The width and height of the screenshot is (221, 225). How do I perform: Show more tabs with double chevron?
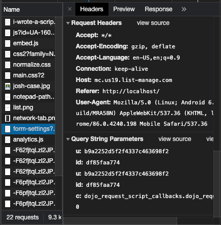point(184,9)
